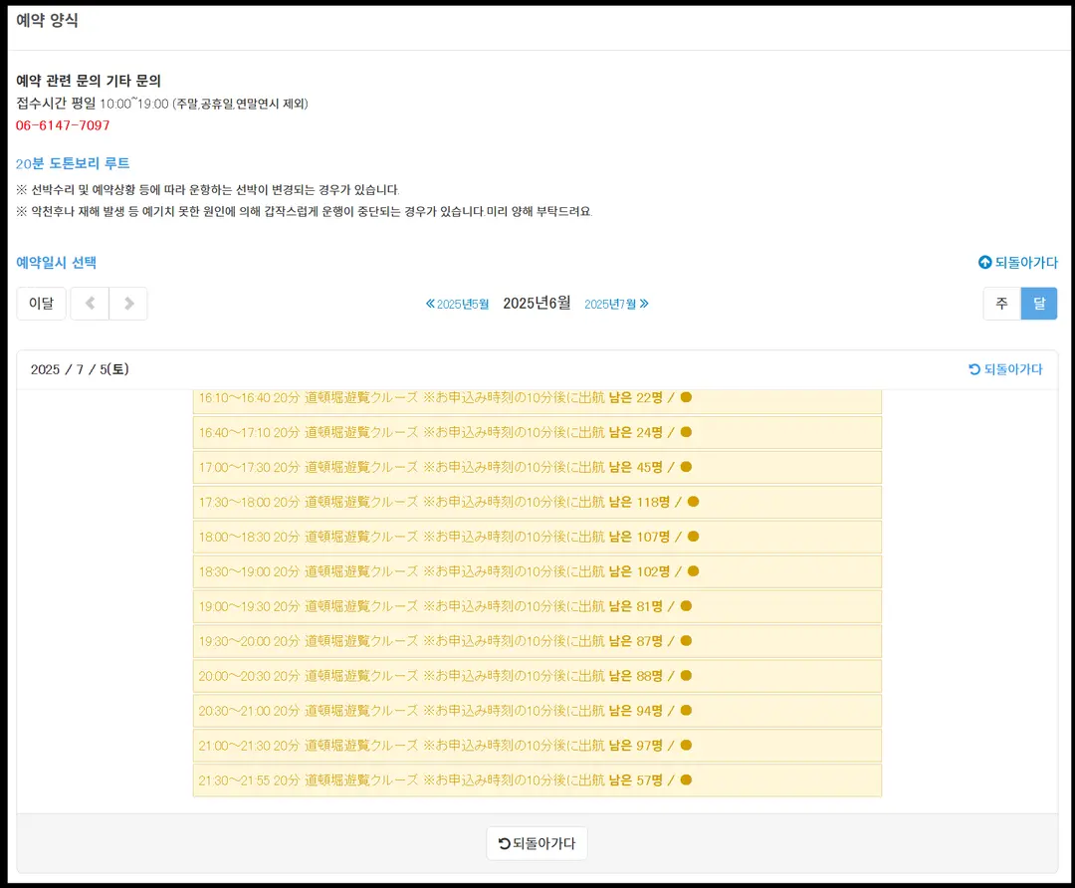The image size is (1075, 888).
Task: Click the availability dot on 19:00~19:30 slot
Action: [x=686, y=605]
